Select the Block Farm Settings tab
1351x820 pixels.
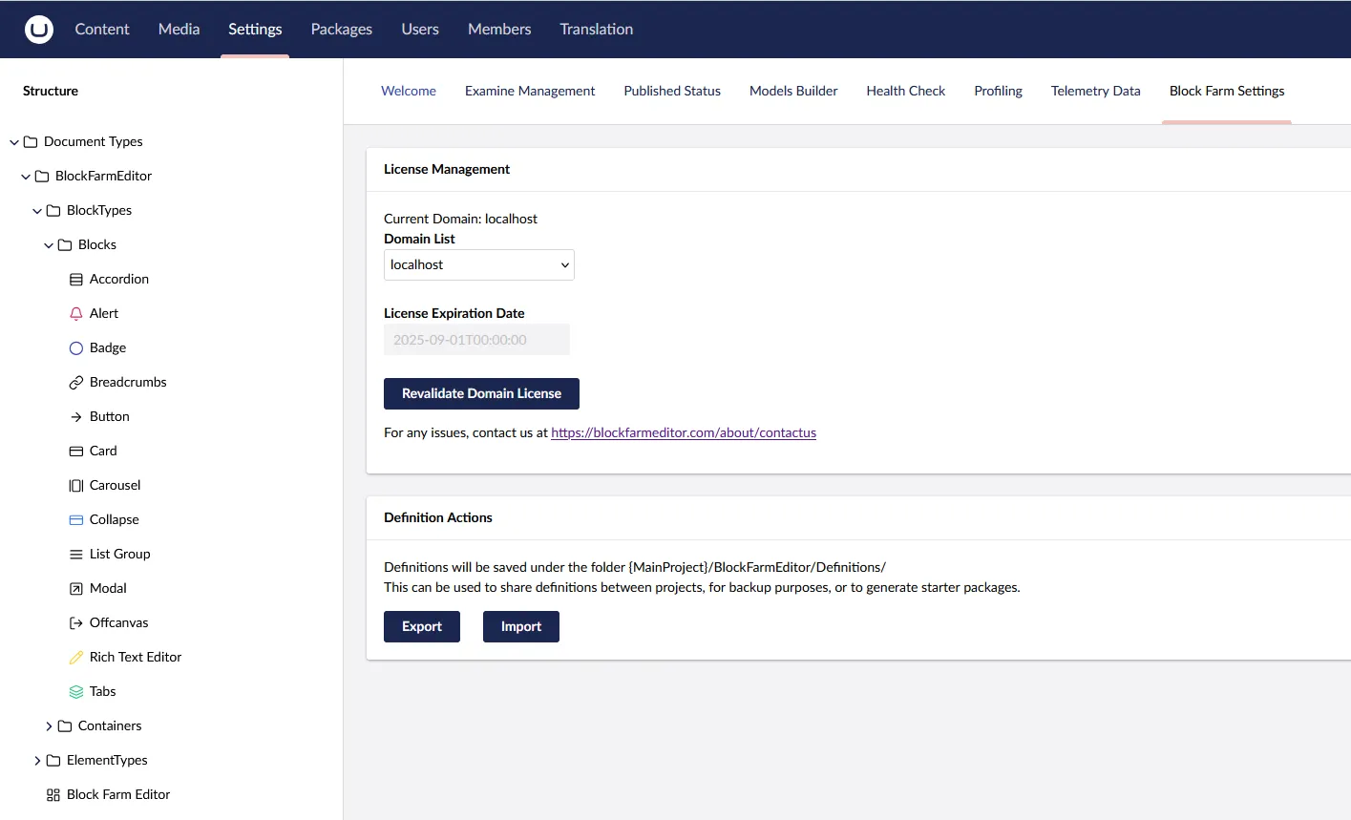tap(1227, 91)
